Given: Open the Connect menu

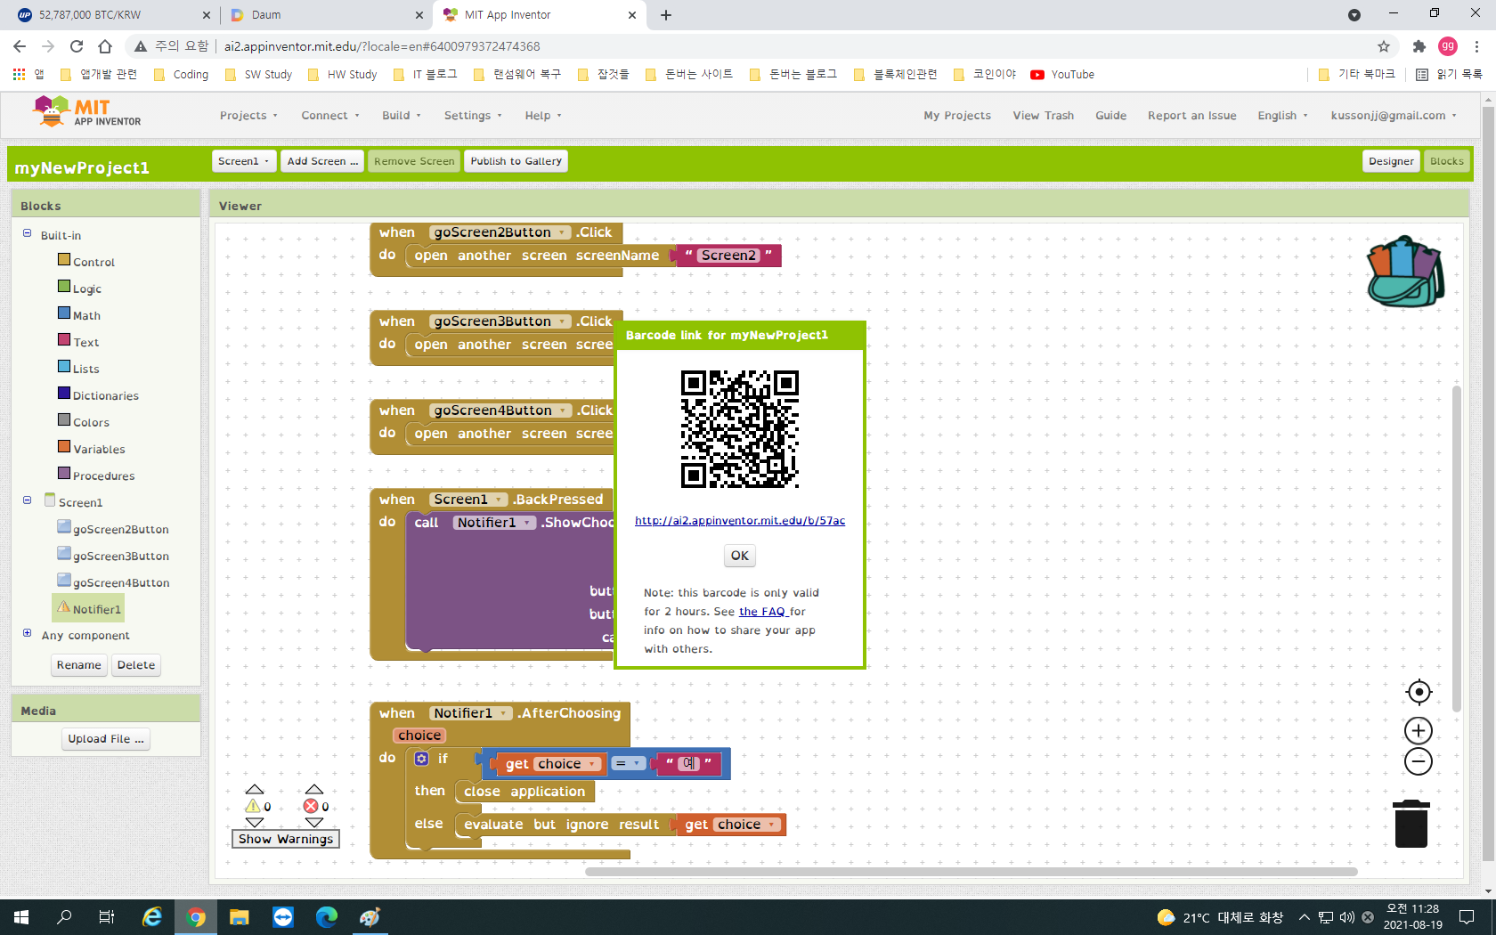Looking at the screenshot, I should coord(330,116).
